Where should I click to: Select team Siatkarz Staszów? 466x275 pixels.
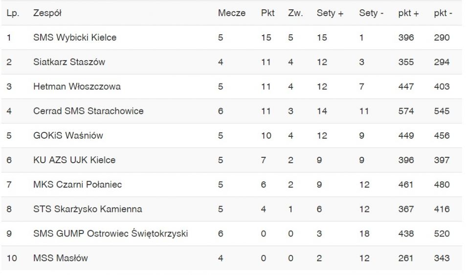click(69, 62)
